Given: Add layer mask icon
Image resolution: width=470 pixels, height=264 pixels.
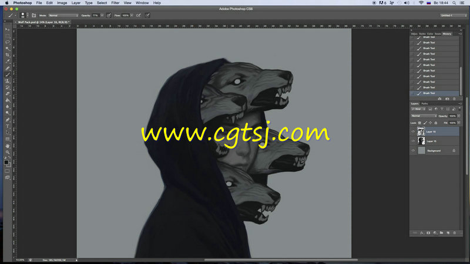Looking at the screenshot, I should 428,233.
